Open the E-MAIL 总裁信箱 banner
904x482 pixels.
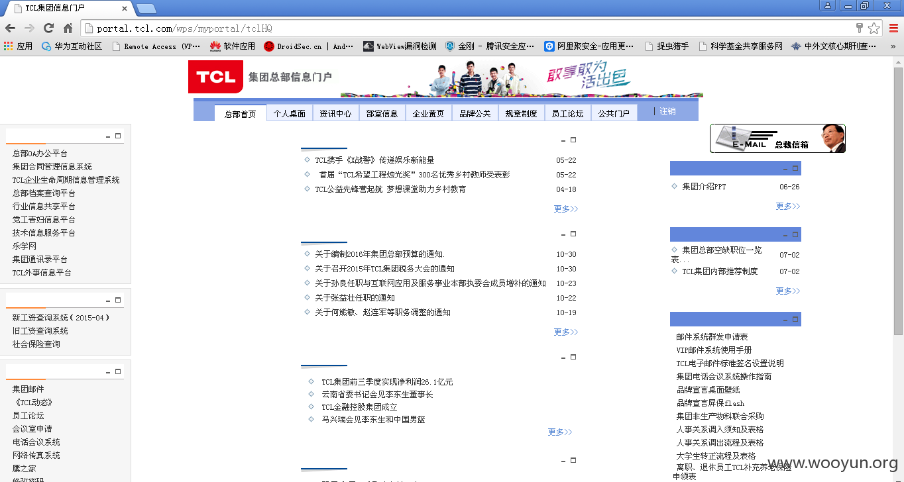[777, 138]
